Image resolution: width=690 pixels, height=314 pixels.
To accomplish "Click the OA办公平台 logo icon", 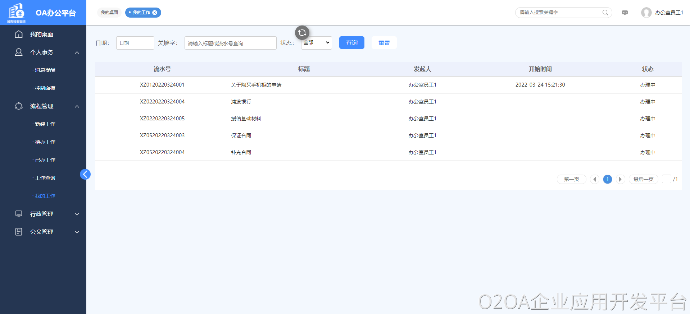I will (x=17, y=12).
